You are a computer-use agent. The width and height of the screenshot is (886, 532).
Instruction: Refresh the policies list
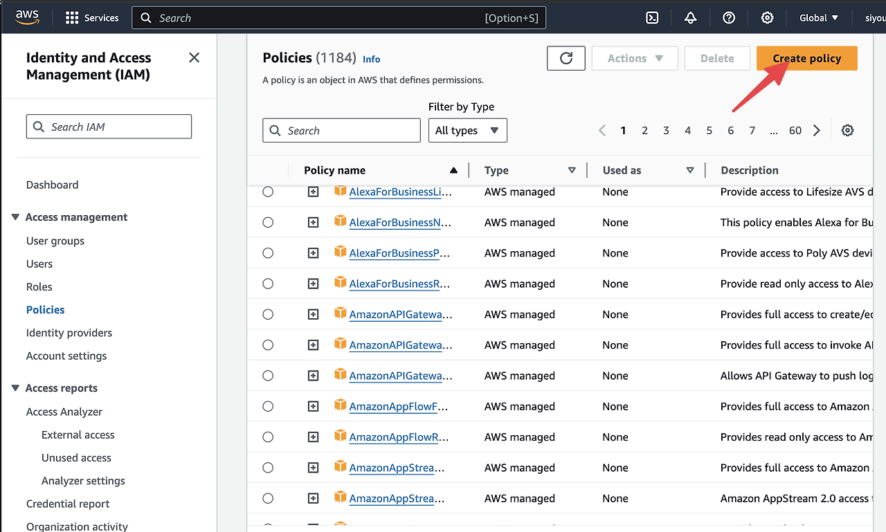coord(566,58)
